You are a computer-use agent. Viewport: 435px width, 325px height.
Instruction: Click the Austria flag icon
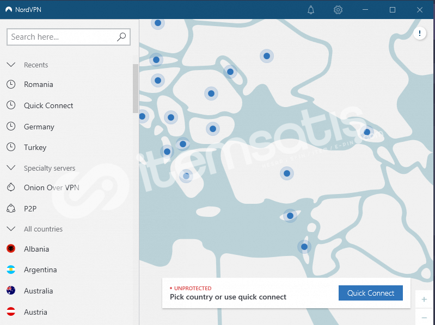pos(11,311)
